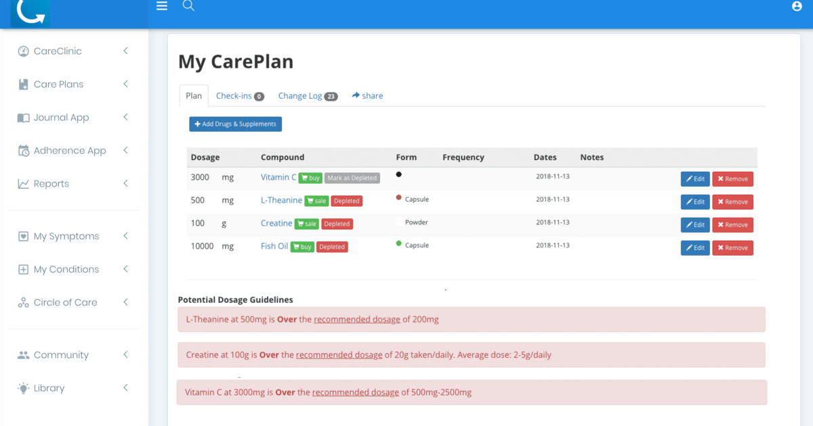Open the L-Theanine compound link
813x426 pixels.
point(281,200)
